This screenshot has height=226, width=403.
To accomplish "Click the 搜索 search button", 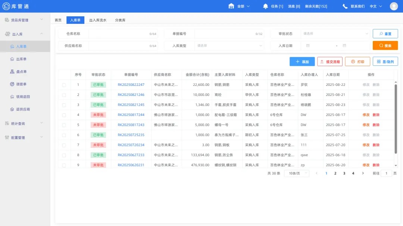I will coord(385,45).
